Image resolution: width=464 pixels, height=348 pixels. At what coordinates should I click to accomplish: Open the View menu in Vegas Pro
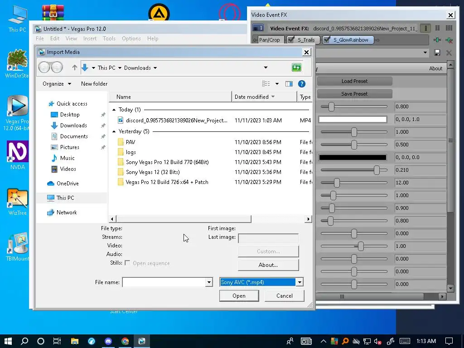[x=71, y=39]
